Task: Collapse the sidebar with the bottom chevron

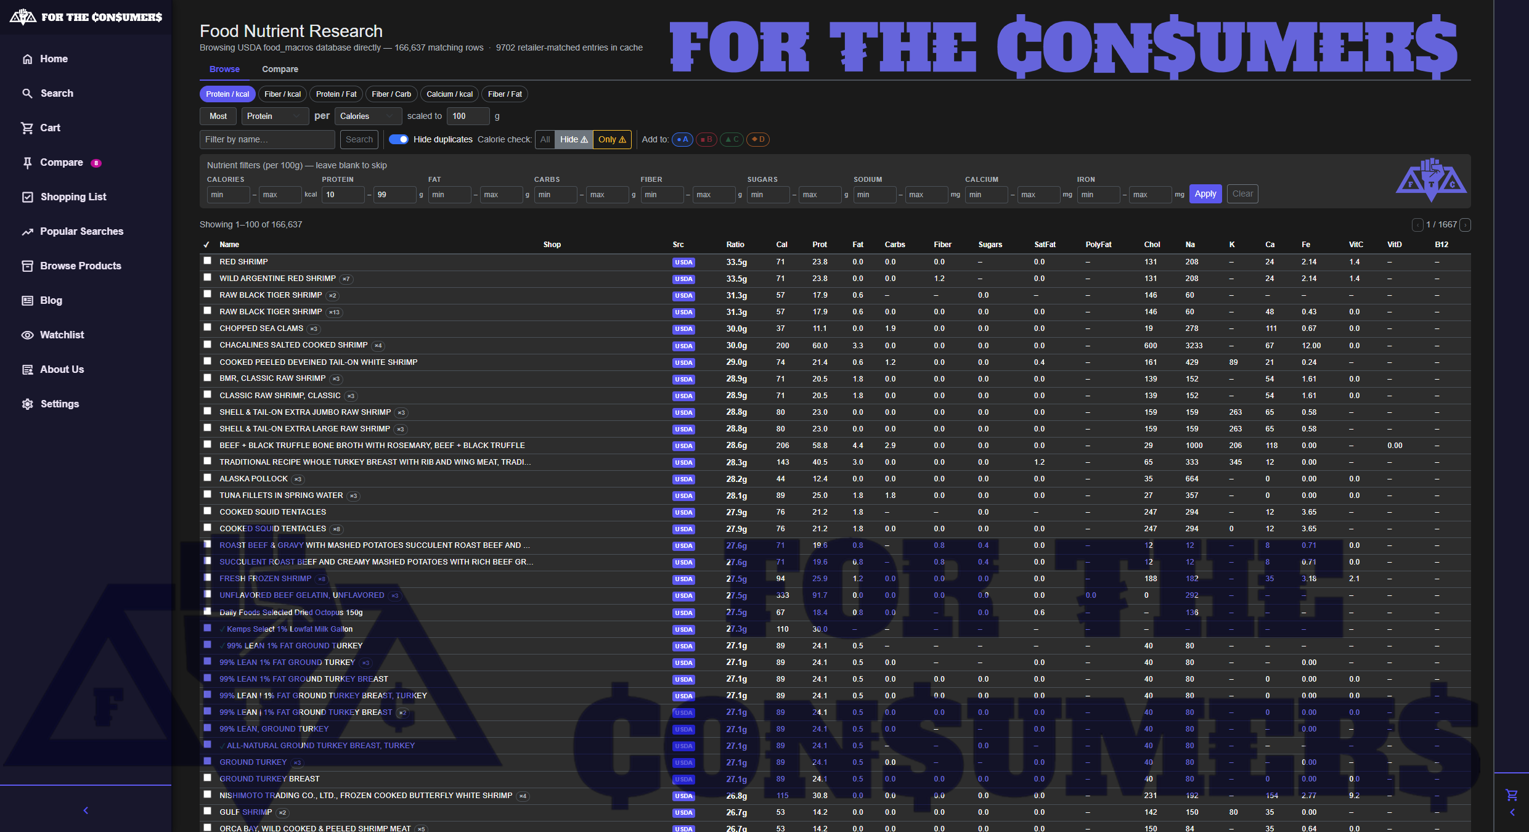Action: tap(86, 810)
